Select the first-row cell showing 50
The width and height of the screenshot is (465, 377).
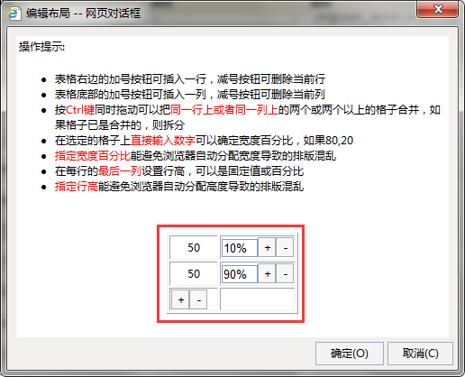194,248
